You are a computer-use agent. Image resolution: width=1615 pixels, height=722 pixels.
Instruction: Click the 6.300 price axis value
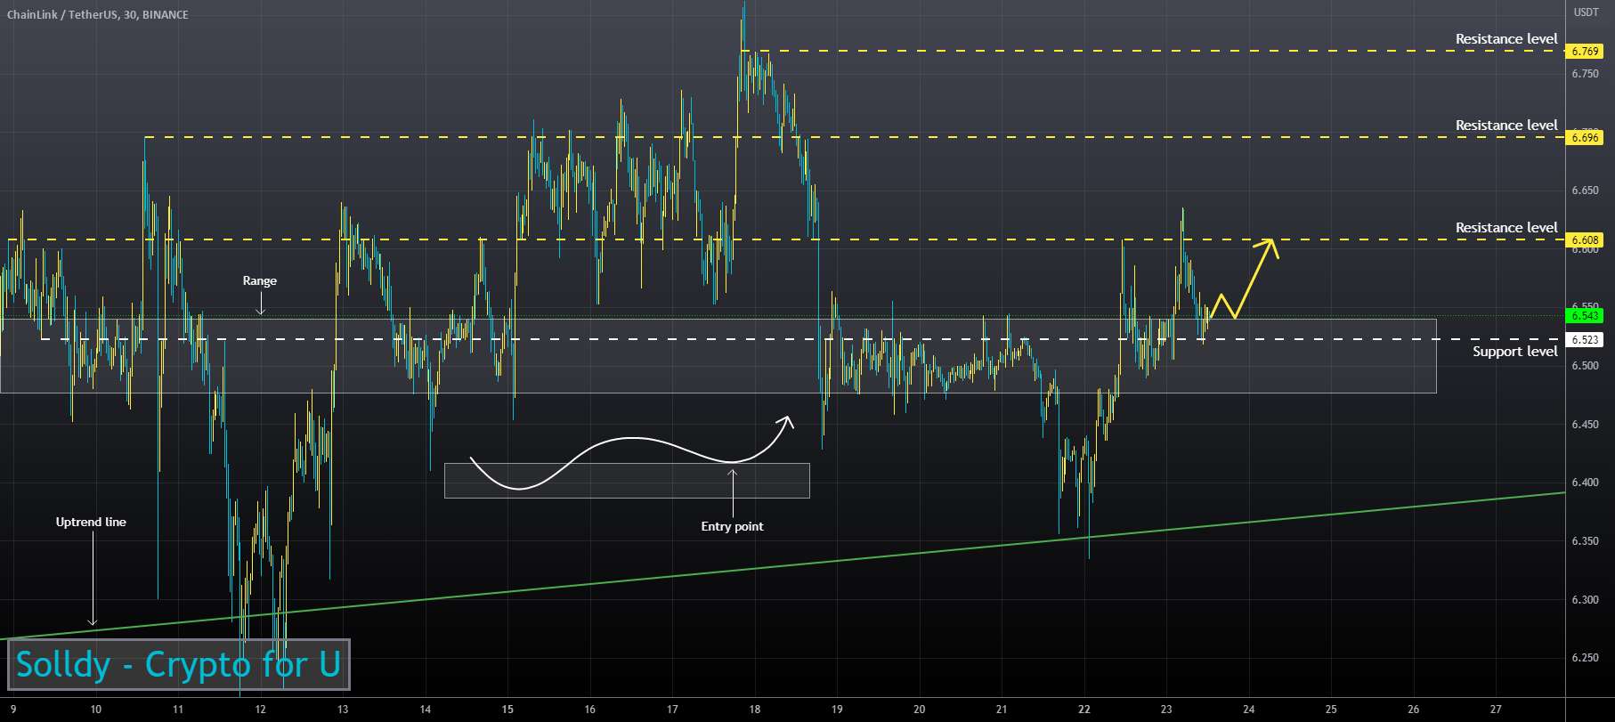pyautogui.click(x=1585, y=600)
